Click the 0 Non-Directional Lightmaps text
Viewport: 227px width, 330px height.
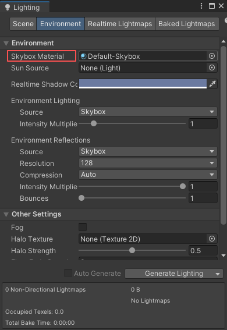[45, 290]
